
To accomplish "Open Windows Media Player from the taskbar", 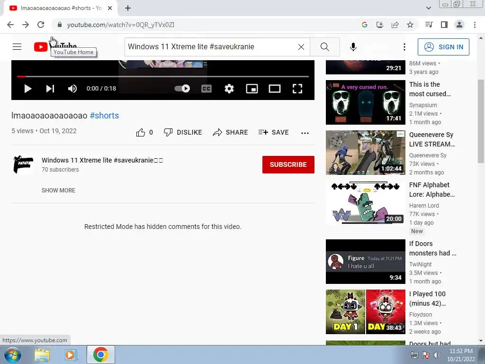I will 71,355.
